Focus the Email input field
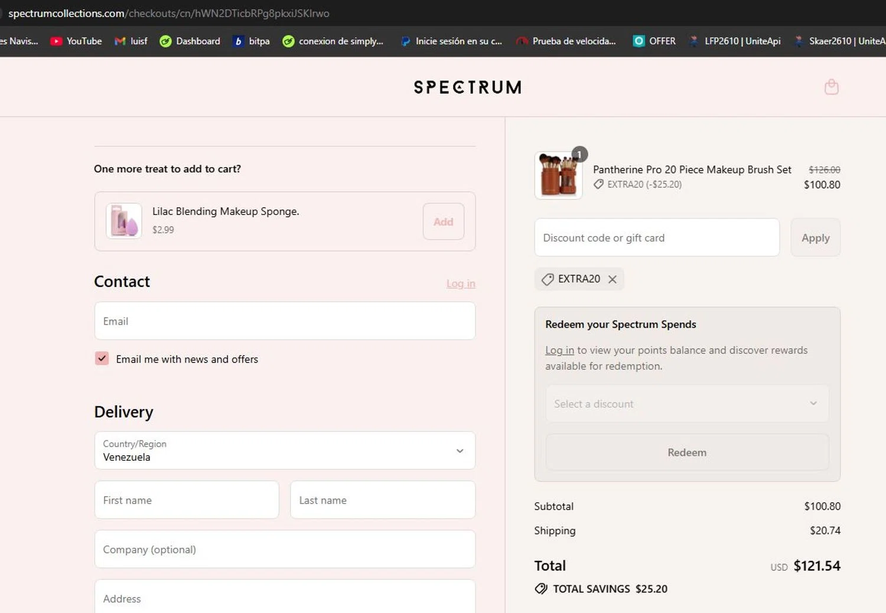This screenshot has width=886, height=613. tap(285, 321)
